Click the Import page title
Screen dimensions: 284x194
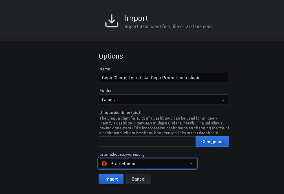tap(136, 18)
